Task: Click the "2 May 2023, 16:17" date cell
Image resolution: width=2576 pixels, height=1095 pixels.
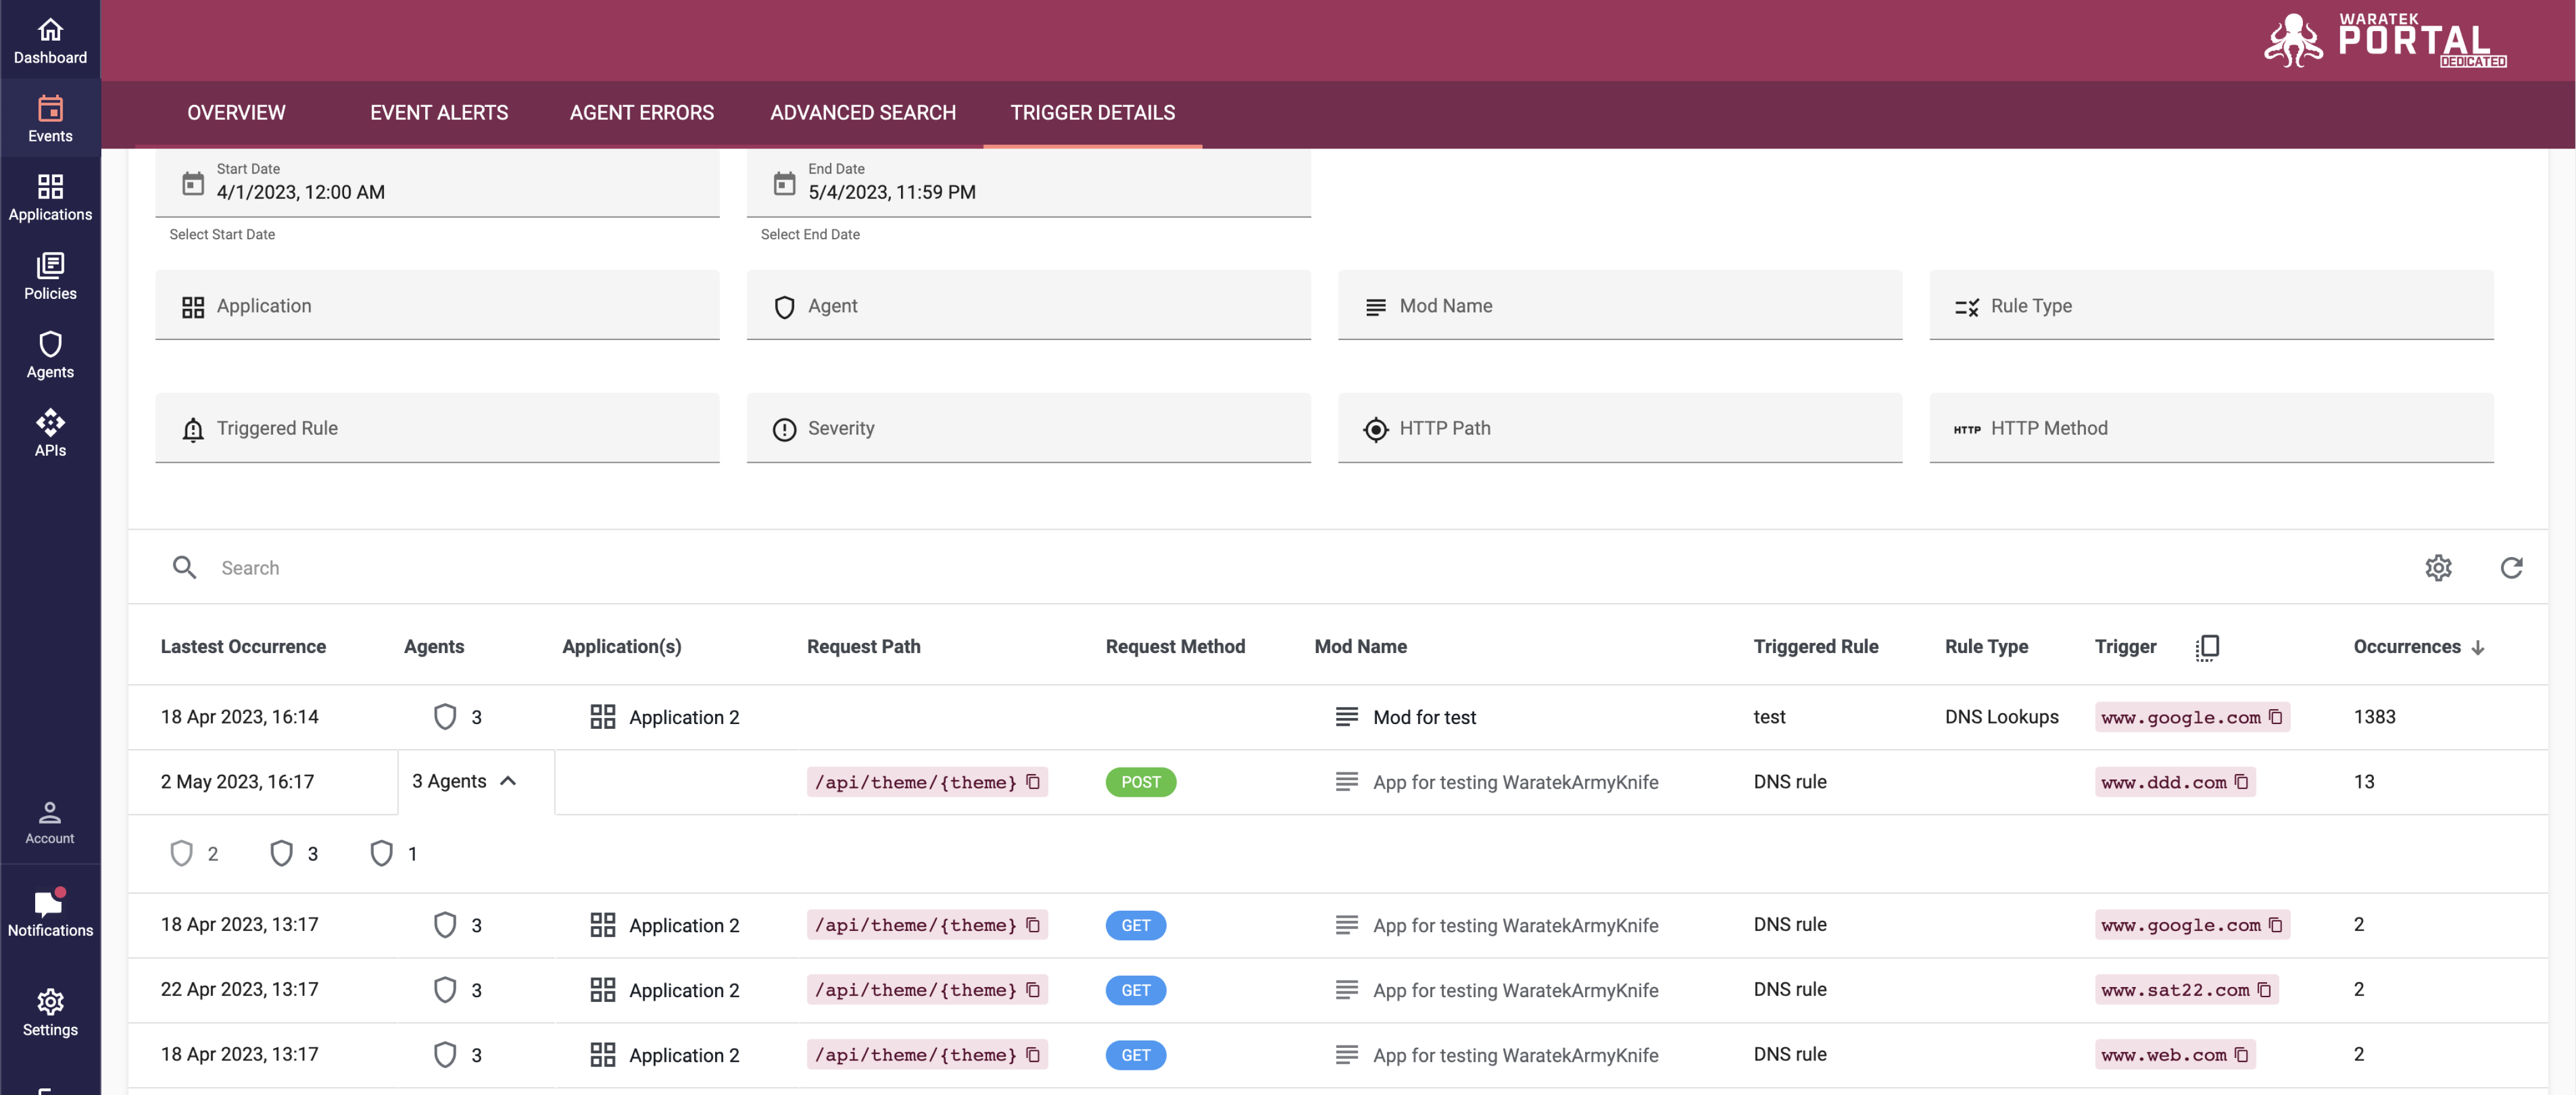Action: (x=237, y=782)
